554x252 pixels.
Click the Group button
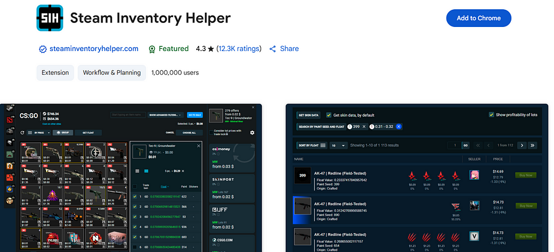click(x=63, y=133)
